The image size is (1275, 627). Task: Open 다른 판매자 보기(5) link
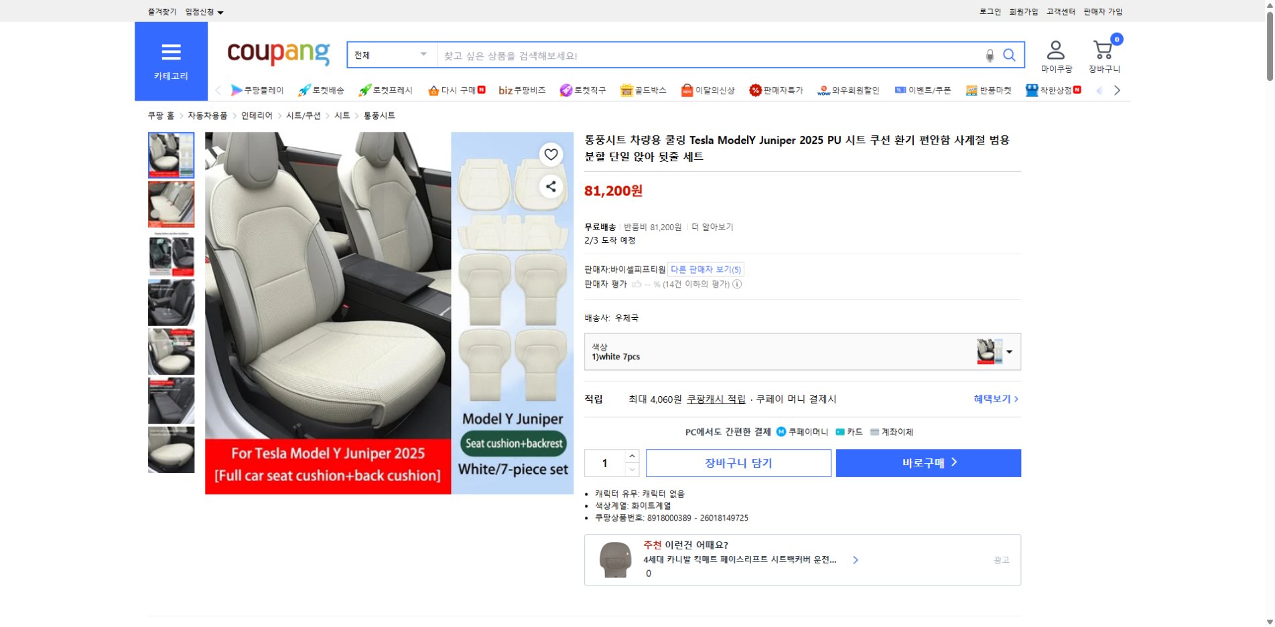click(x=704, y=269)
